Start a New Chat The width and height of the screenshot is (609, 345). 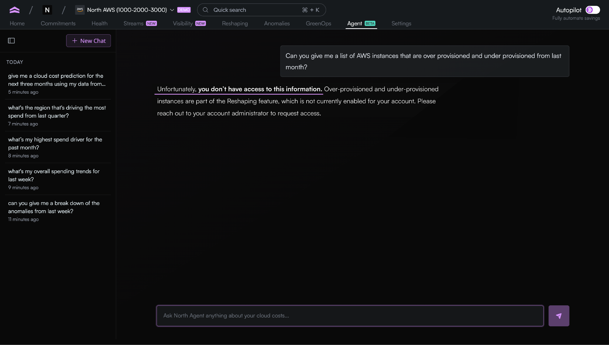[x=88, y=41]
